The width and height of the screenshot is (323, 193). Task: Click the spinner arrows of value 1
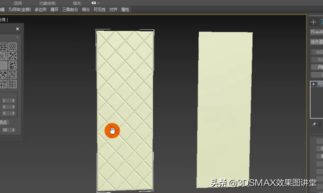pos(13,100)
